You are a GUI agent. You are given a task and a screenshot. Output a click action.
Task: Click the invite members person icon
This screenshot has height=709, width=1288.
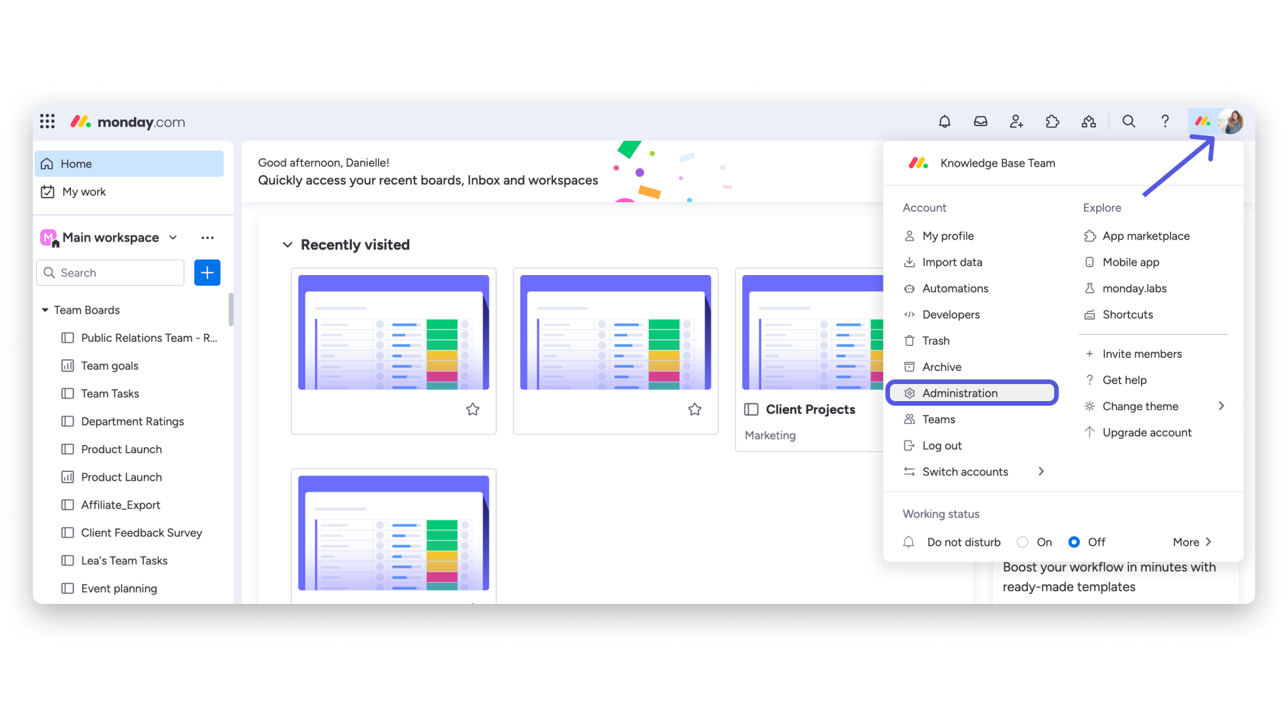coord(1016,121)
